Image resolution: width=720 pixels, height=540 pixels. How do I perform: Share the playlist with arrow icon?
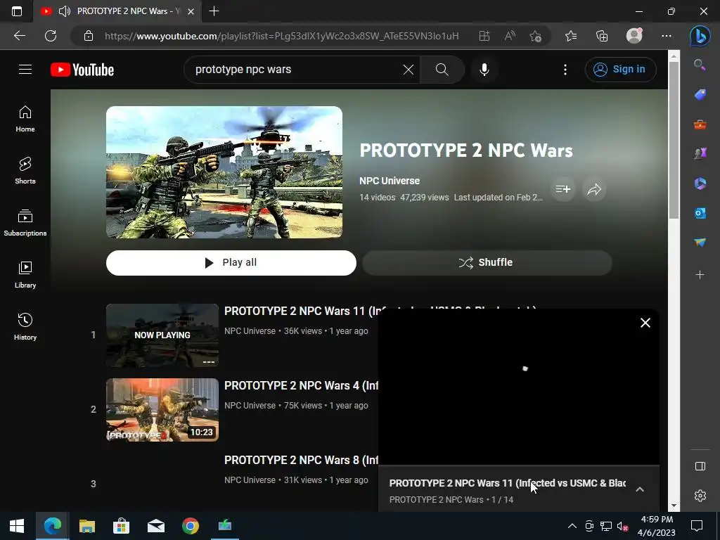(594, 189)
